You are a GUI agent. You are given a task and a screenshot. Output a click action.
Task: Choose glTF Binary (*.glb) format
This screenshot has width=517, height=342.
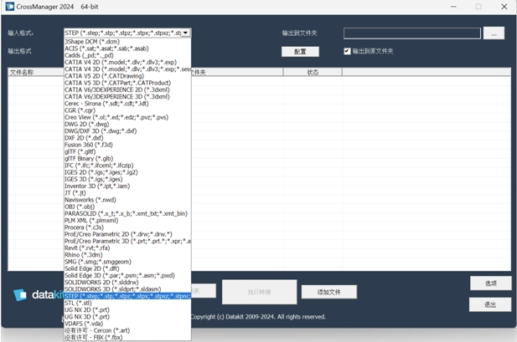pos(127,159)
